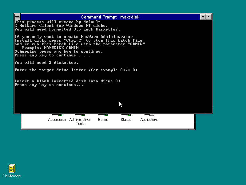Click the File Manager label text
This screenshot has width=246, height=185.
(x=12, y=176)
